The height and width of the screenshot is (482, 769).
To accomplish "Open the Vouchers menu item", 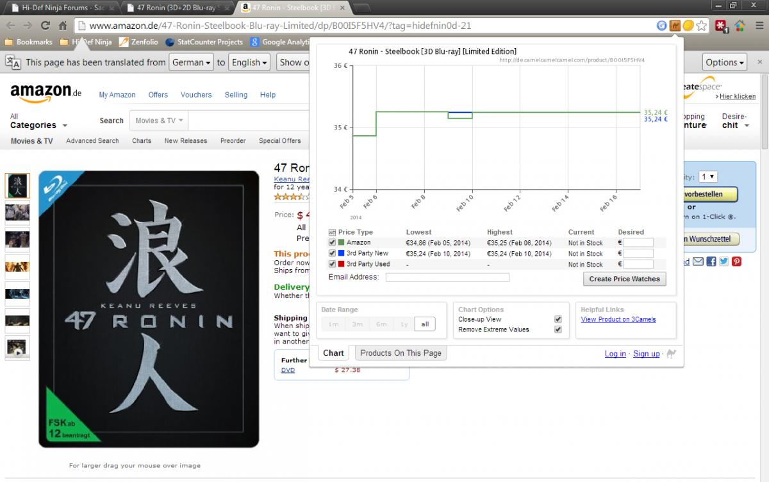I will tap(196, 95).
